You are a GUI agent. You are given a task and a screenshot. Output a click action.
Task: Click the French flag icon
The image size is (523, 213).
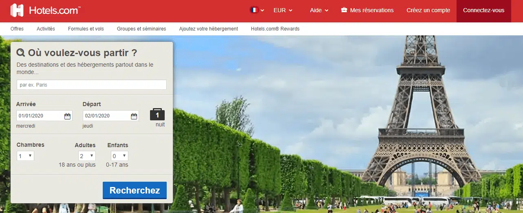tap(254, 10)
